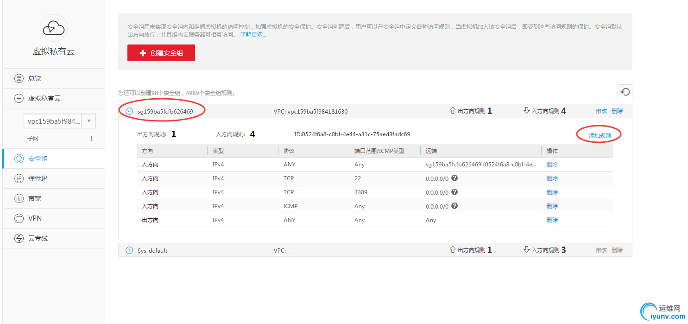Screen dimensions: 688x324
Task: Collapse the sg159ba5fcfb626469 security group
Action: pyautogui.click(x=129, y=111)
